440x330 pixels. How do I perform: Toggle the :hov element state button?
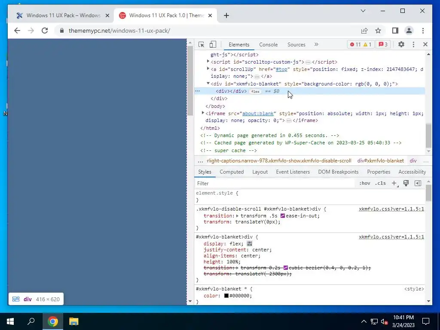click(x=364, y=183)
